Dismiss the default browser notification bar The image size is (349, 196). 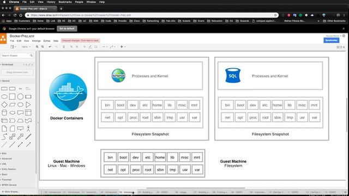(344, 29)
